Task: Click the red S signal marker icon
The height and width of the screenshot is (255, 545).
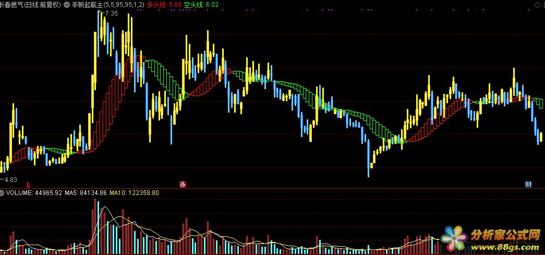Action: (x=28, y=184)
